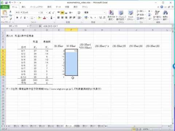Open Excel Help question mark icon
The width and height of the screenshot is (175, 131).
162,7
